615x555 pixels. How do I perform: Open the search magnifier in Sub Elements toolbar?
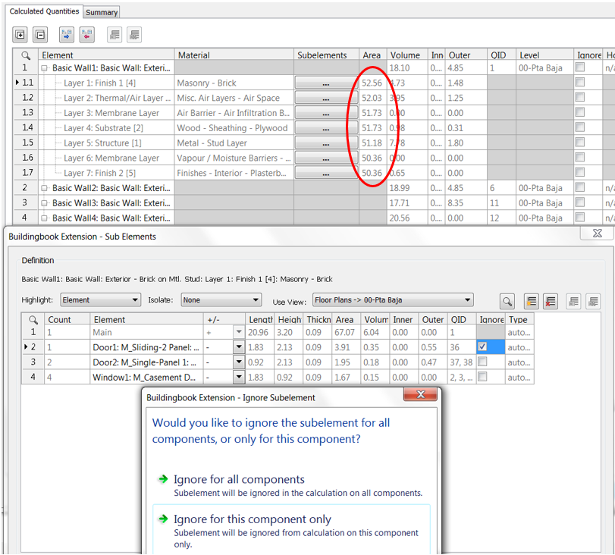tap(507, 301)
